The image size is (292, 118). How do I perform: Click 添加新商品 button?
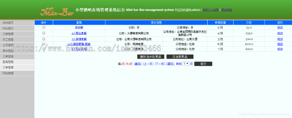point(180,57)
